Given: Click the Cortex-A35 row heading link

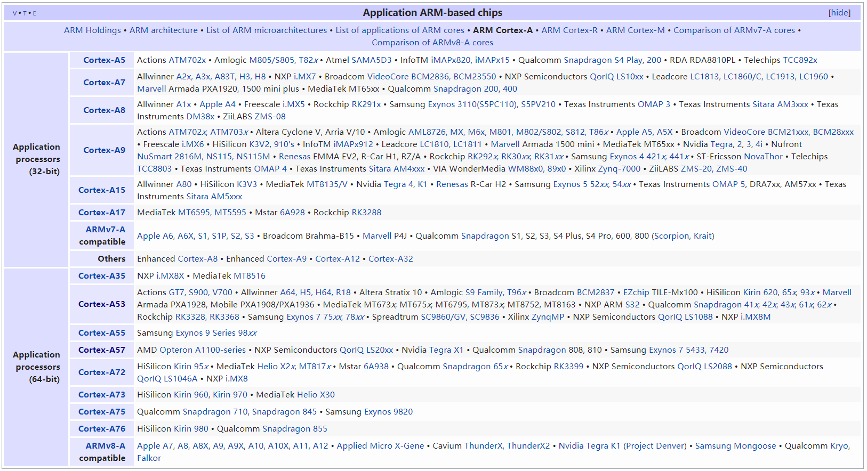Looking at the screenshot, I should [102, 276].
